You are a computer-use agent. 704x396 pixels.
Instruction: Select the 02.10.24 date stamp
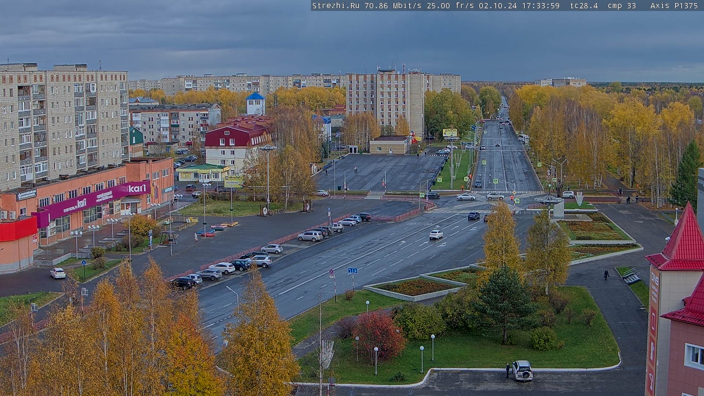click(498, 5)
